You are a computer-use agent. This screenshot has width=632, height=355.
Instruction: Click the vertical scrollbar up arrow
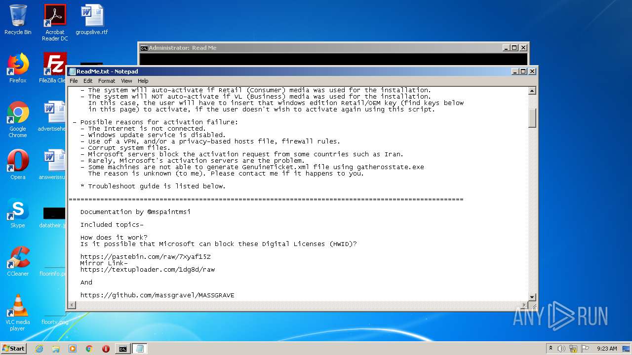pos(532,91)
